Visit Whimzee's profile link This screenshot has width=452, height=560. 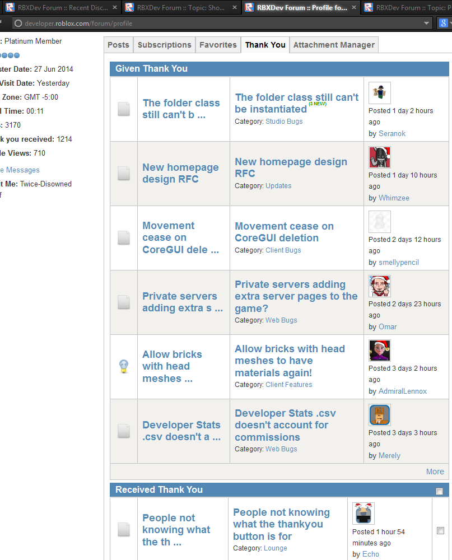(394, 198)
